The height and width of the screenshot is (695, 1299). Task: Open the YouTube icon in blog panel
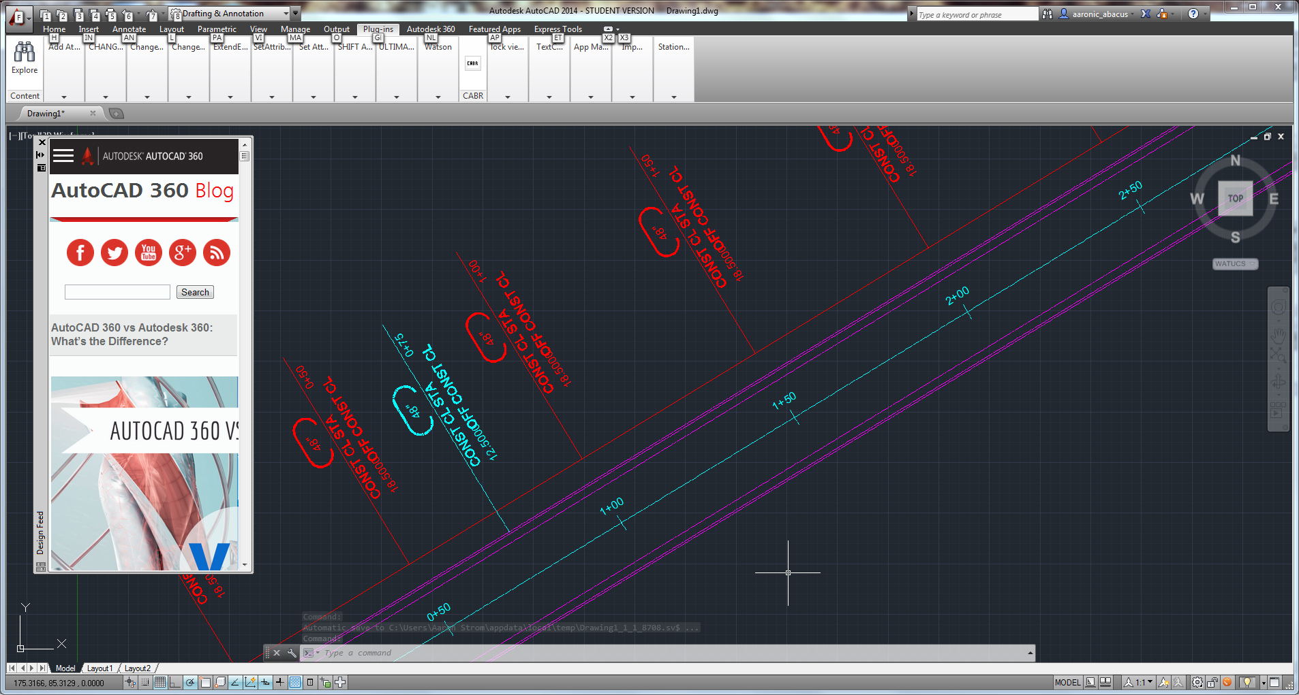(149, 253)
